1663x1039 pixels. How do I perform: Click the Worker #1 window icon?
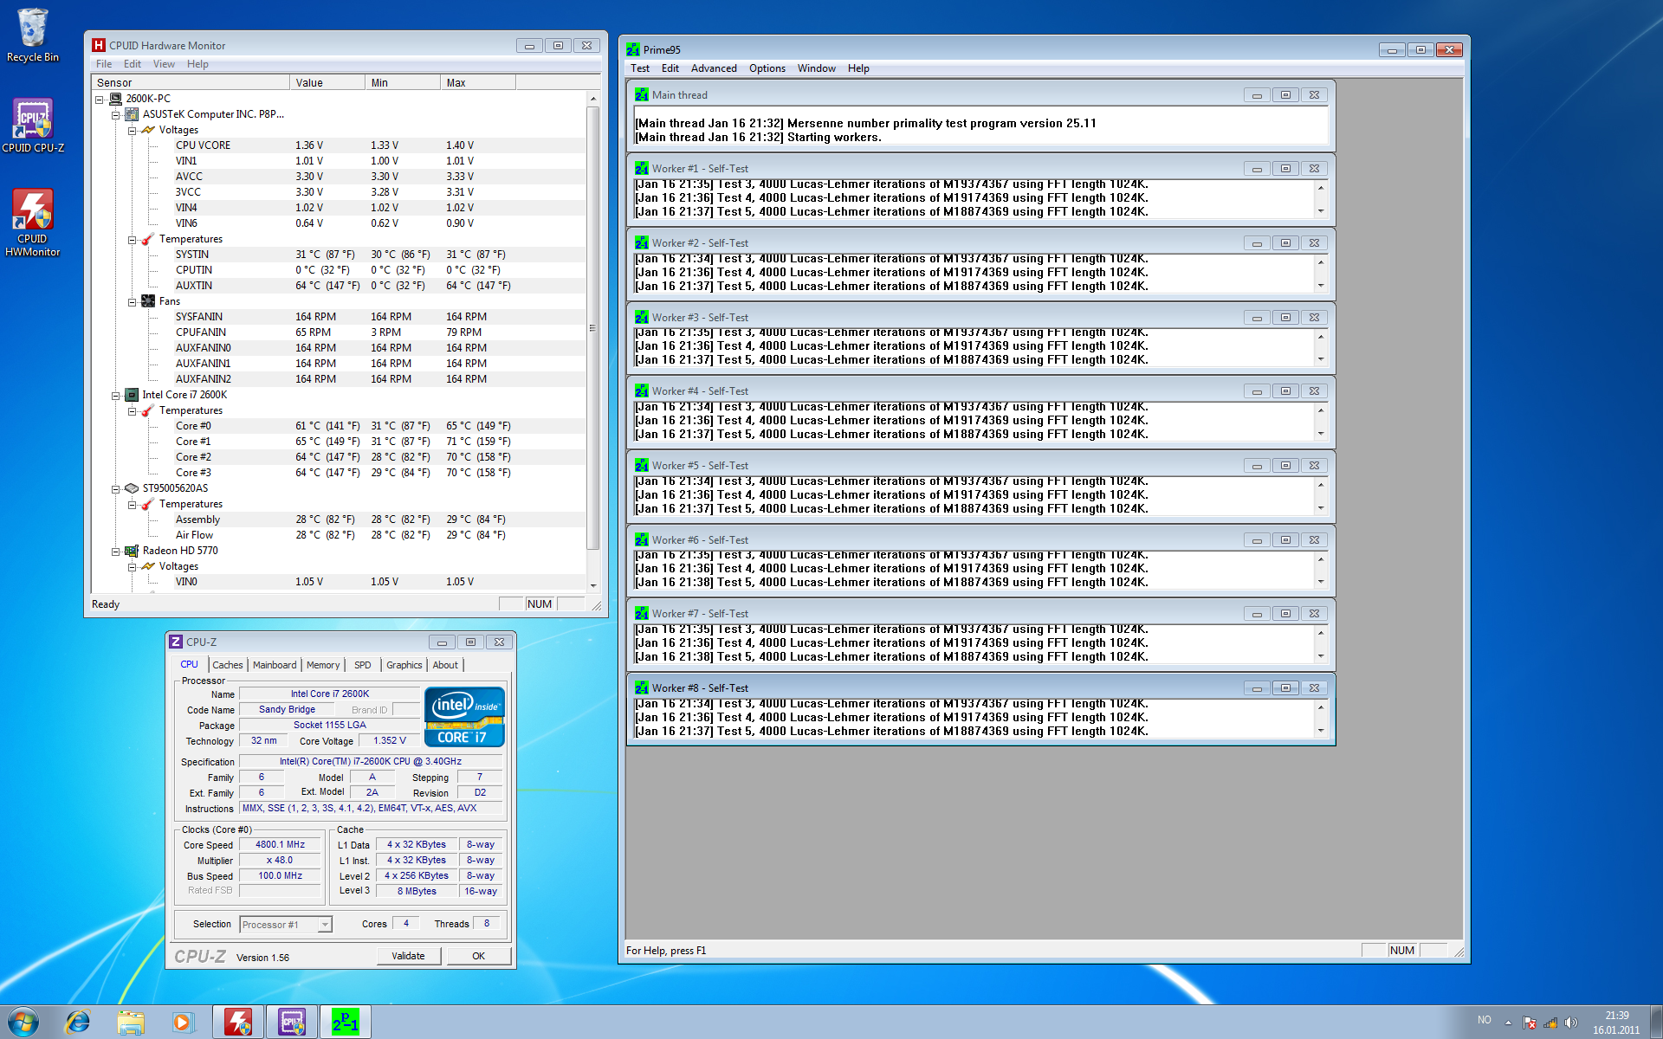[642, 168]
